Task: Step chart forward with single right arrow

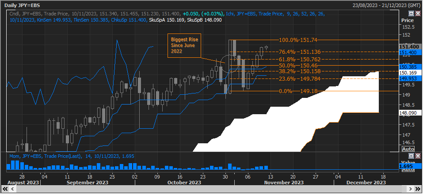Action: coord(411,189)
